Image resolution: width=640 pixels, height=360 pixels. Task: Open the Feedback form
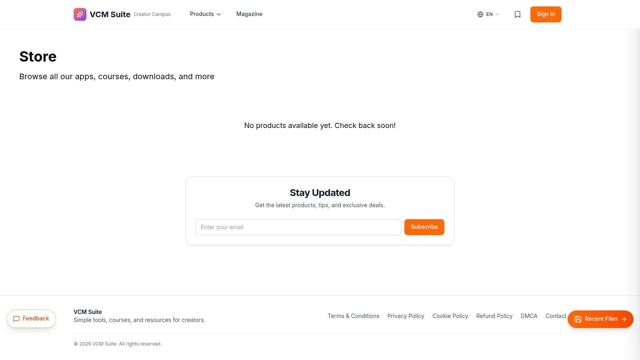[x=31, y=318]
